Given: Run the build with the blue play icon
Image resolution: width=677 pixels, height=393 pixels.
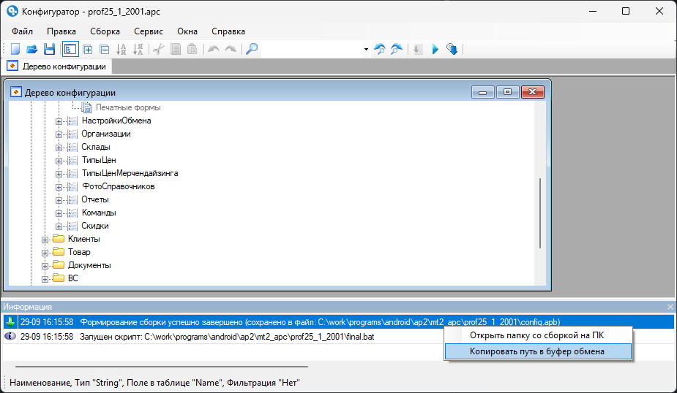Looking at the screenshot, I should point(435,50).
